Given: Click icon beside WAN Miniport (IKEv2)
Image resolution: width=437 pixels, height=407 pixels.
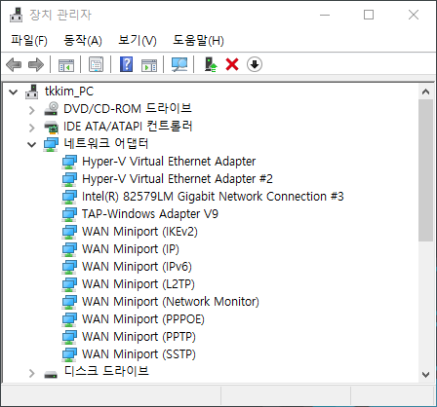Looking at the screenshot, I should [69, 232].
